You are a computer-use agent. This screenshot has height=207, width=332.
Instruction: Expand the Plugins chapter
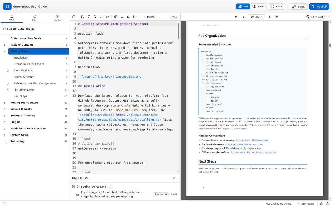pos(4,122)
